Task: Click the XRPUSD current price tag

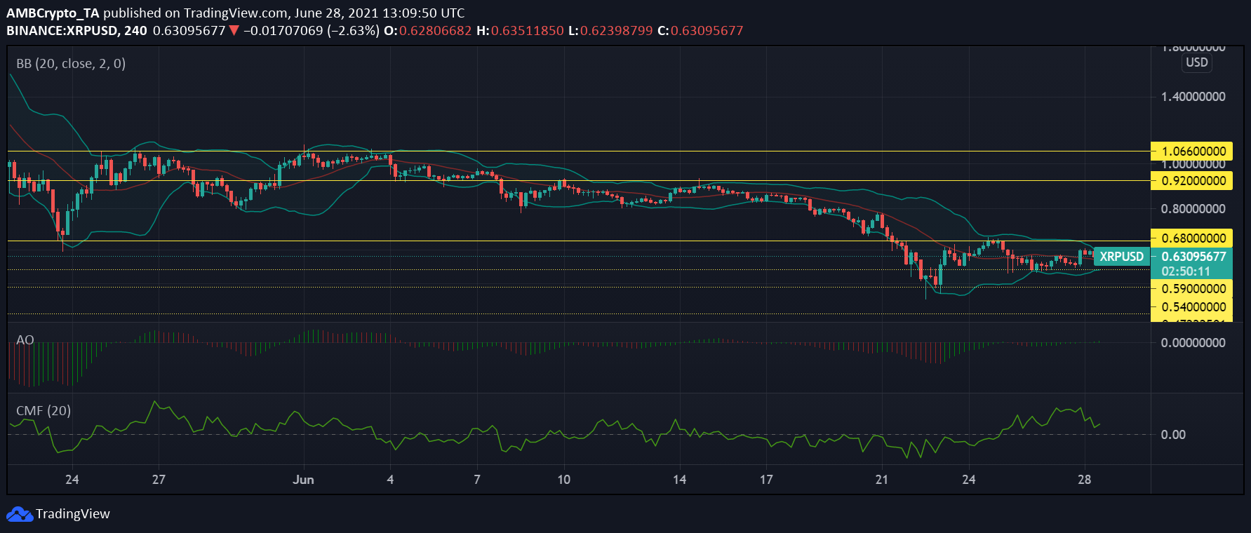Action: (x=1121, y=257)
